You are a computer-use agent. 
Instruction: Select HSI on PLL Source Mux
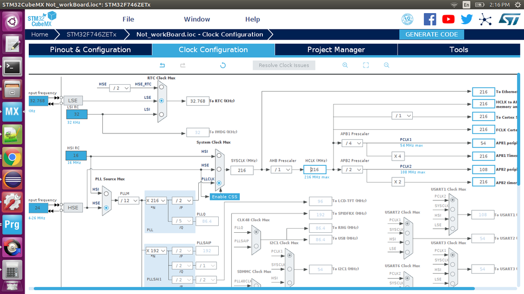[106, 194]
